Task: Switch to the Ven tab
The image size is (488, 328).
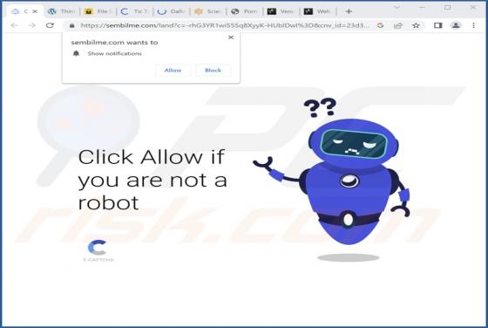Action: (281, 11)
